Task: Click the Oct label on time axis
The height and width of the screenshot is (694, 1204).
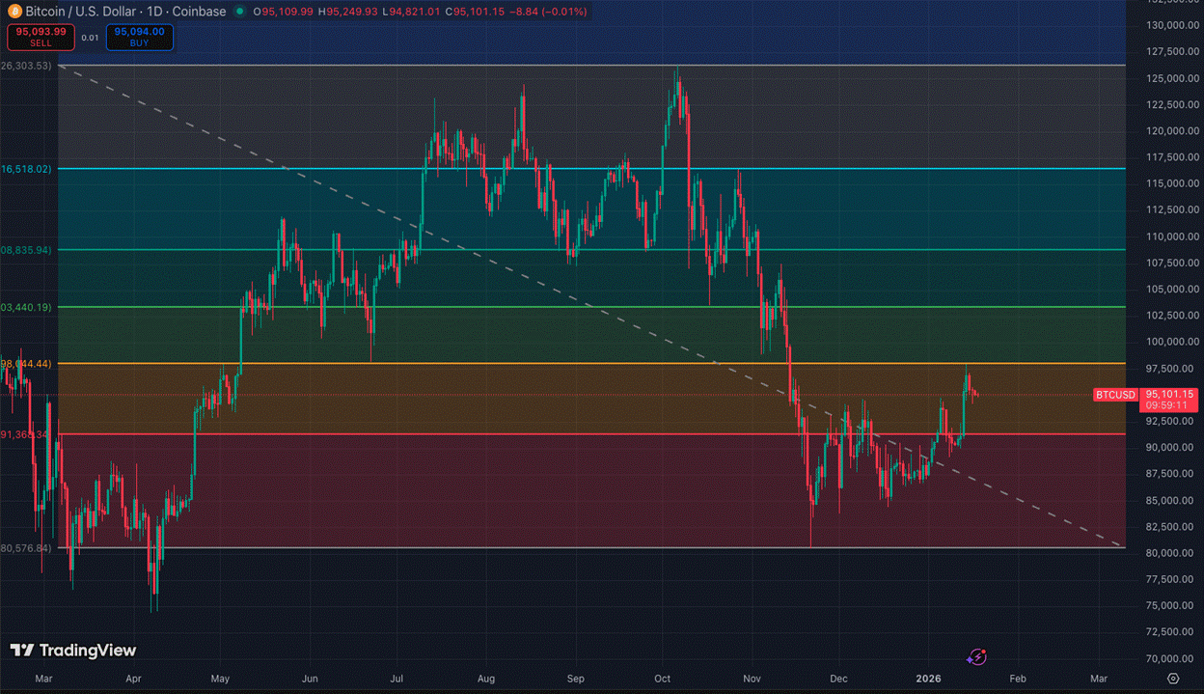Action: pos(663,679)
